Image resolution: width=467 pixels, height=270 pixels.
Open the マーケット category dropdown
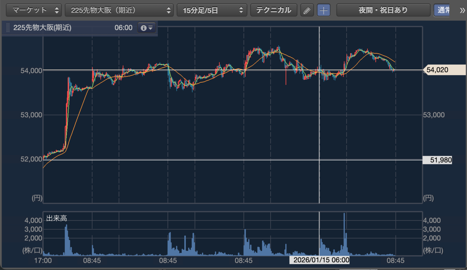(34, 10)
